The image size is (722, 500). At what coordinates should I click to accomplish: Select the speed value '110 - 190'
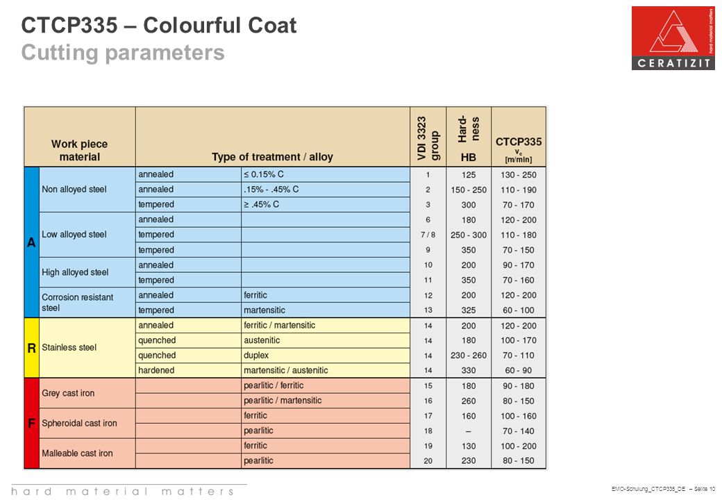pos(519,190)
